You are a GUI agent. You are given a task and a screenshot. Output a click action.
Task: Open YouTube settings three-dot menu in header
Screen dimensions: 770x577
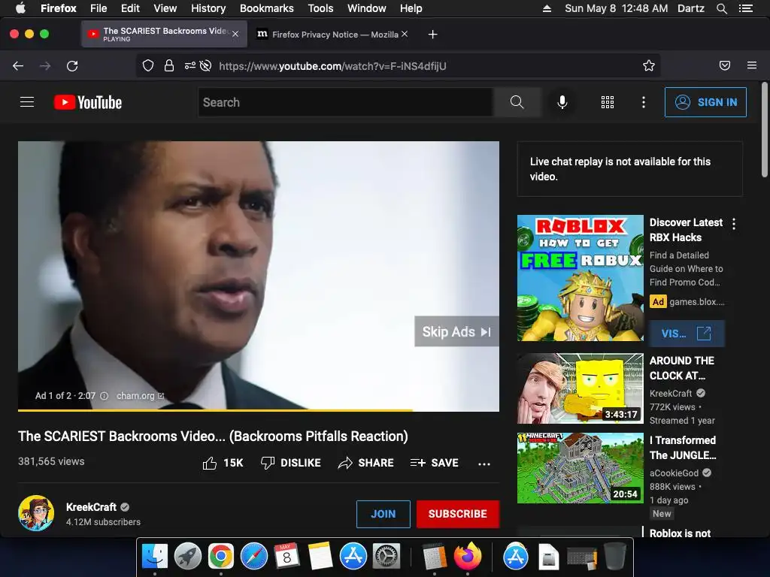point(644,102)
